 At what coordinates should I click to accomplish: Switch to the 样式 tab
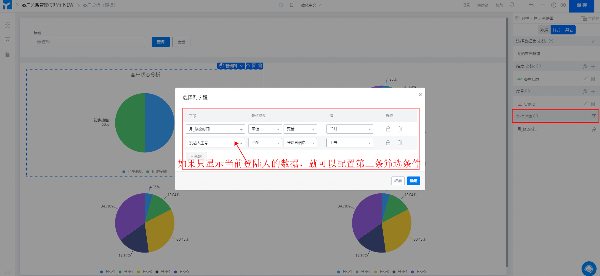pyautogui.click(x=557, y=30)
